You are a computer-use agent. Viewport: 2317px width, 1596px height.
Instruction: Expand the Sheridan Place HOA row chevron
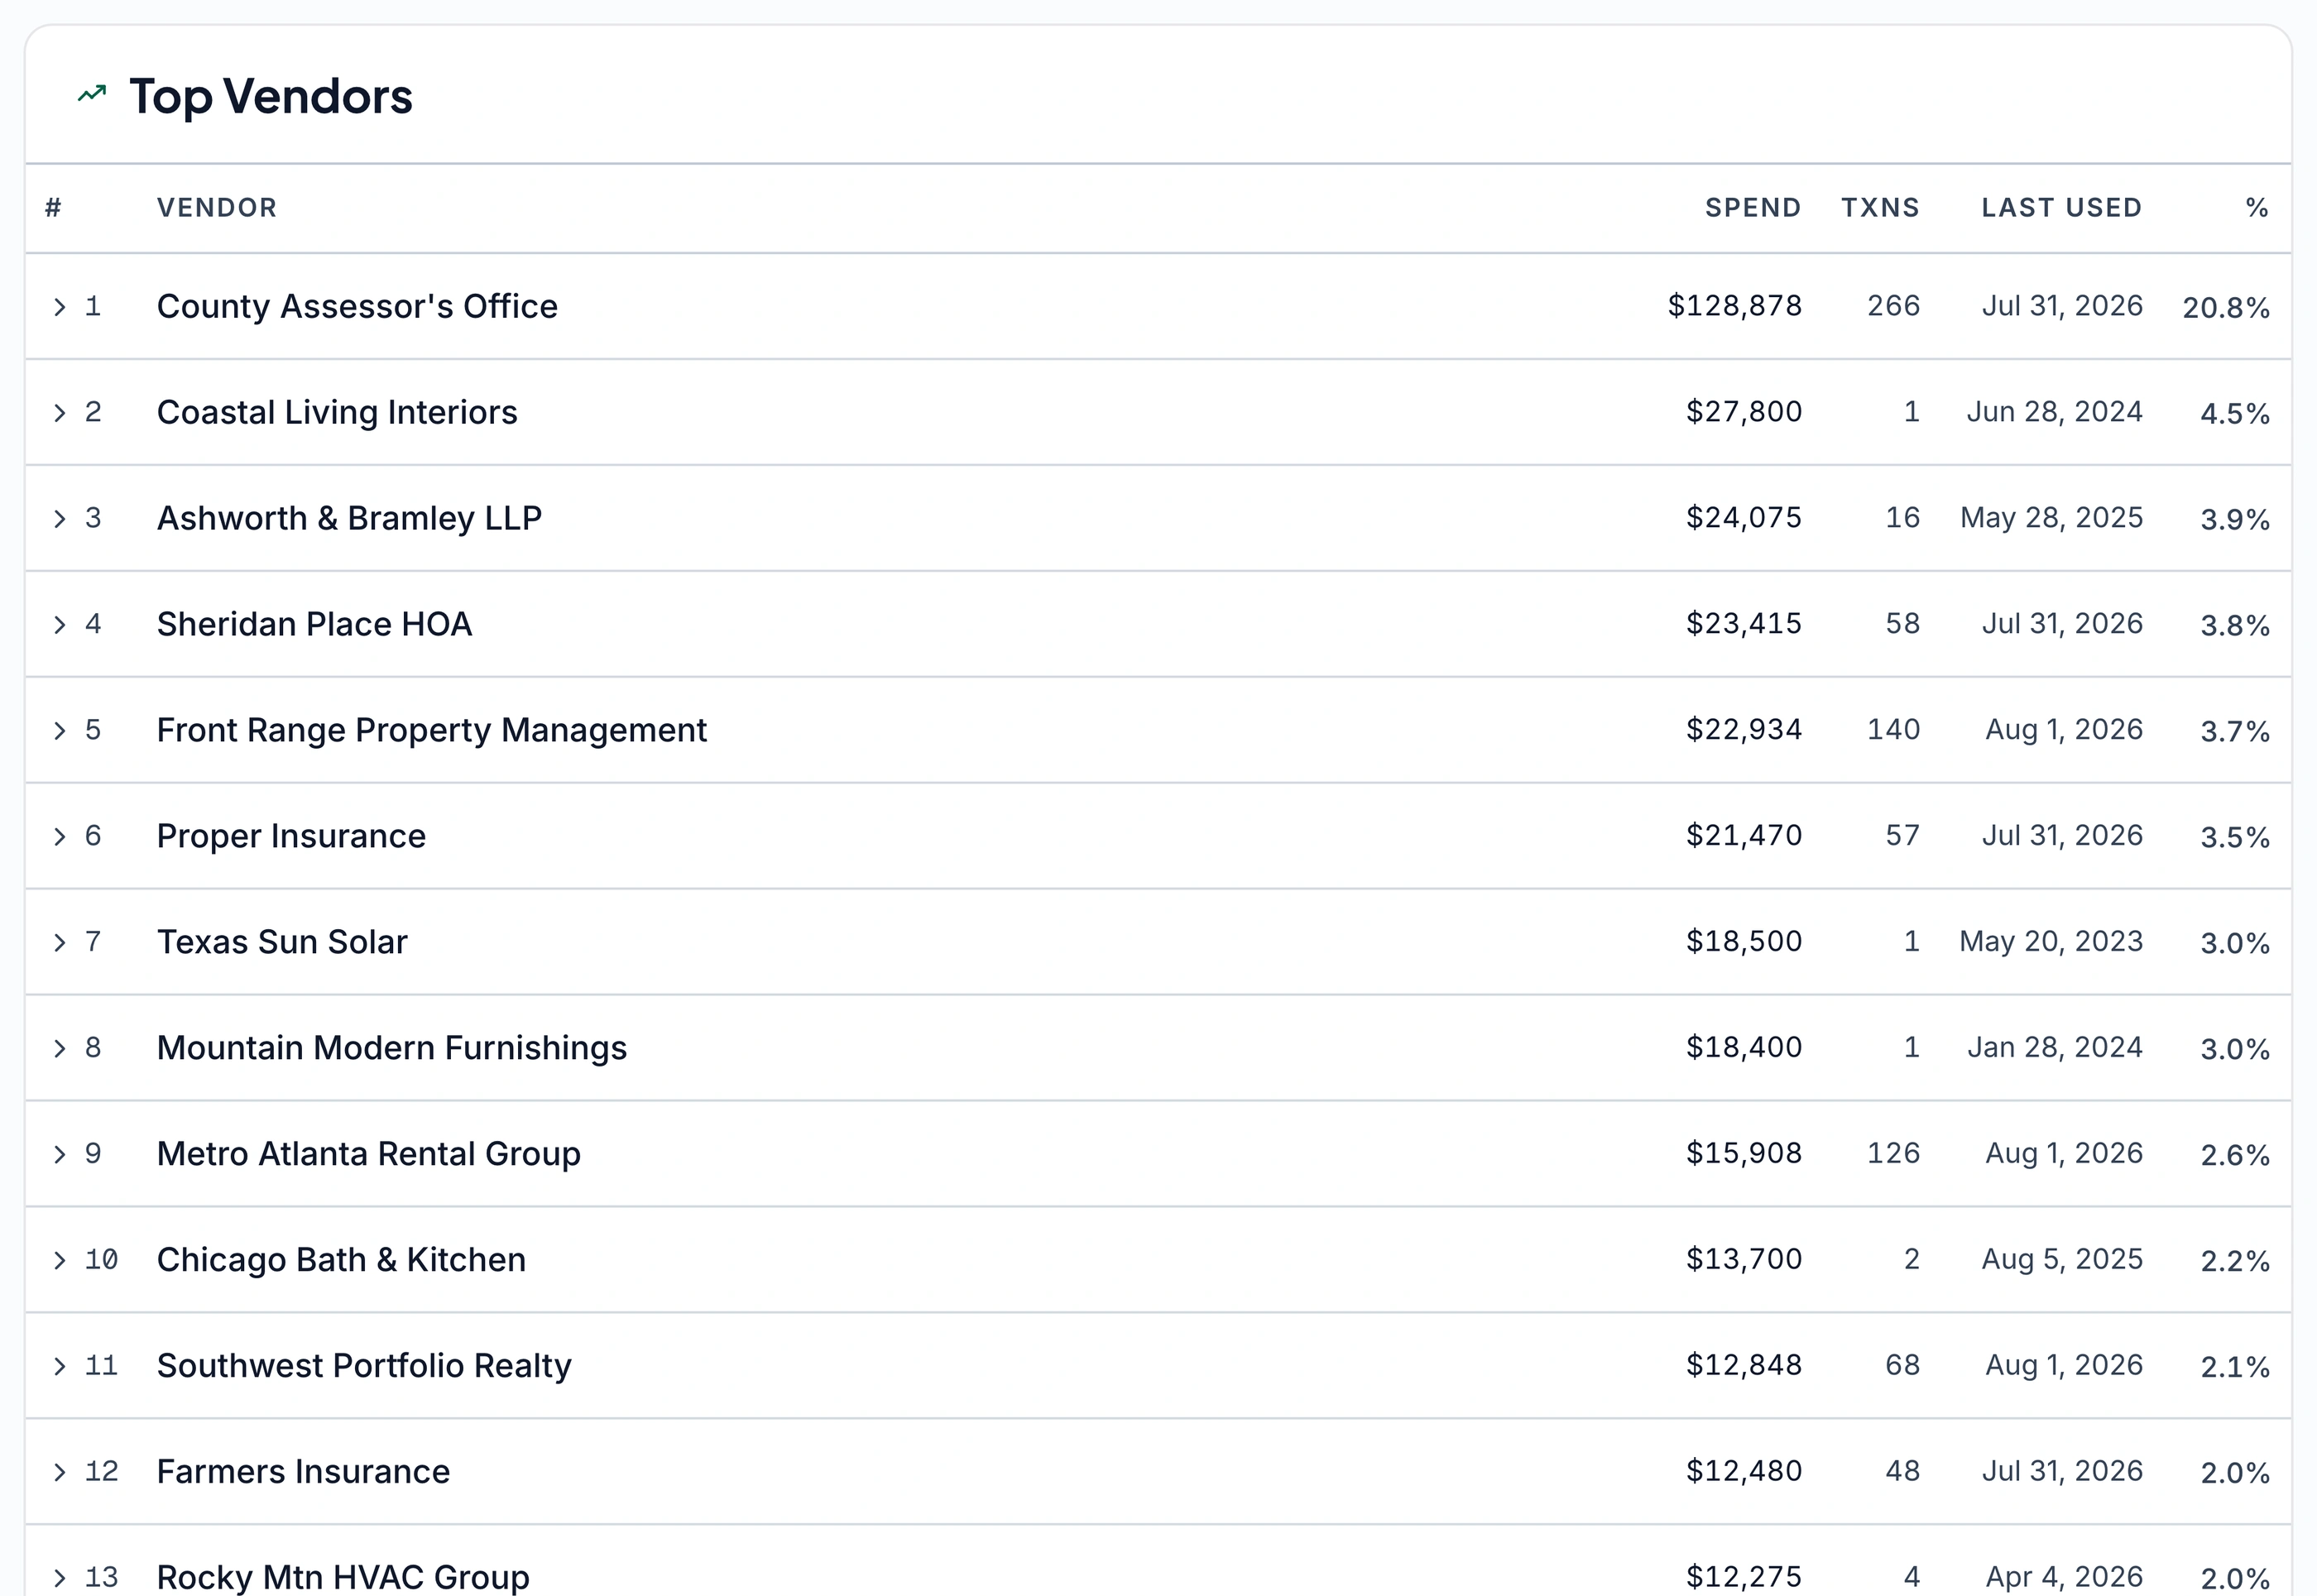click(x=60, y=625)
